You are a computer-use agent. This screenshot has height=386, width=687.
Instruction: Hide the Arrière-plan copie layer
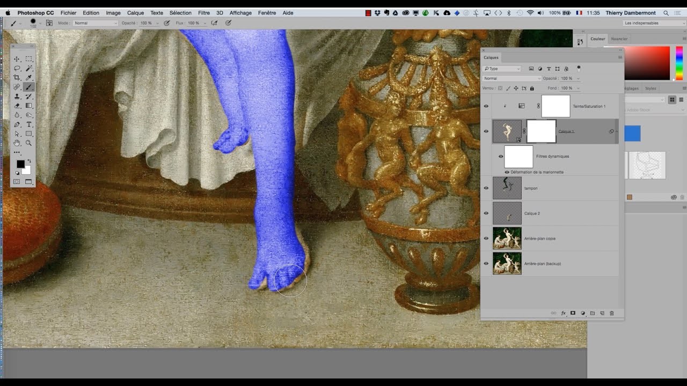(x=486, y=239)
